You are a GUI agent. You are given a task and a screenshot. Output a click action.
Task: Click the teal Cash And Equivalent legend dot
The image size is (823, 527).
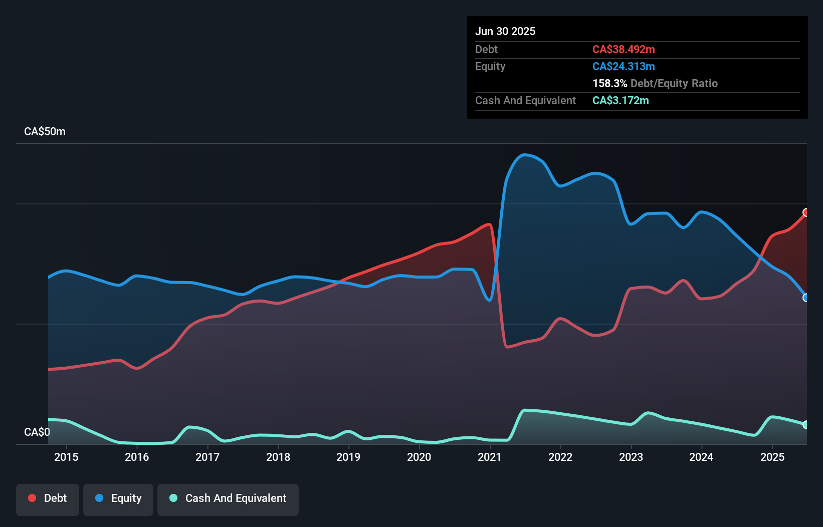[172, 498]
